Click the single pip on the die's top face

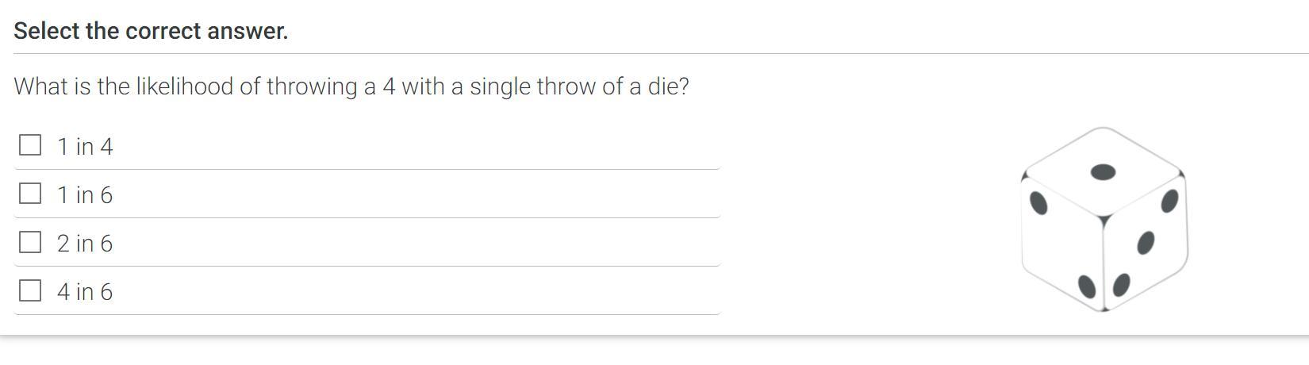1104,172
